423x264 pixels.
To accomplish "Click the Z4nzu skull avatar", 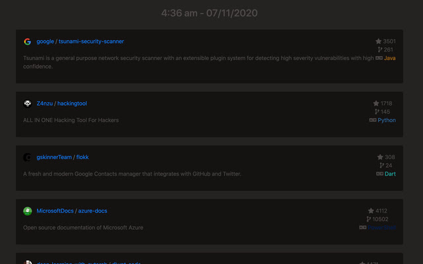I will pos(28,104).
